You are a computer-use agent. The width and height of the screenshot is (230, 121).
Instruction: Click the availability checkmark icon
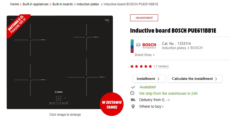coord(133,87)
